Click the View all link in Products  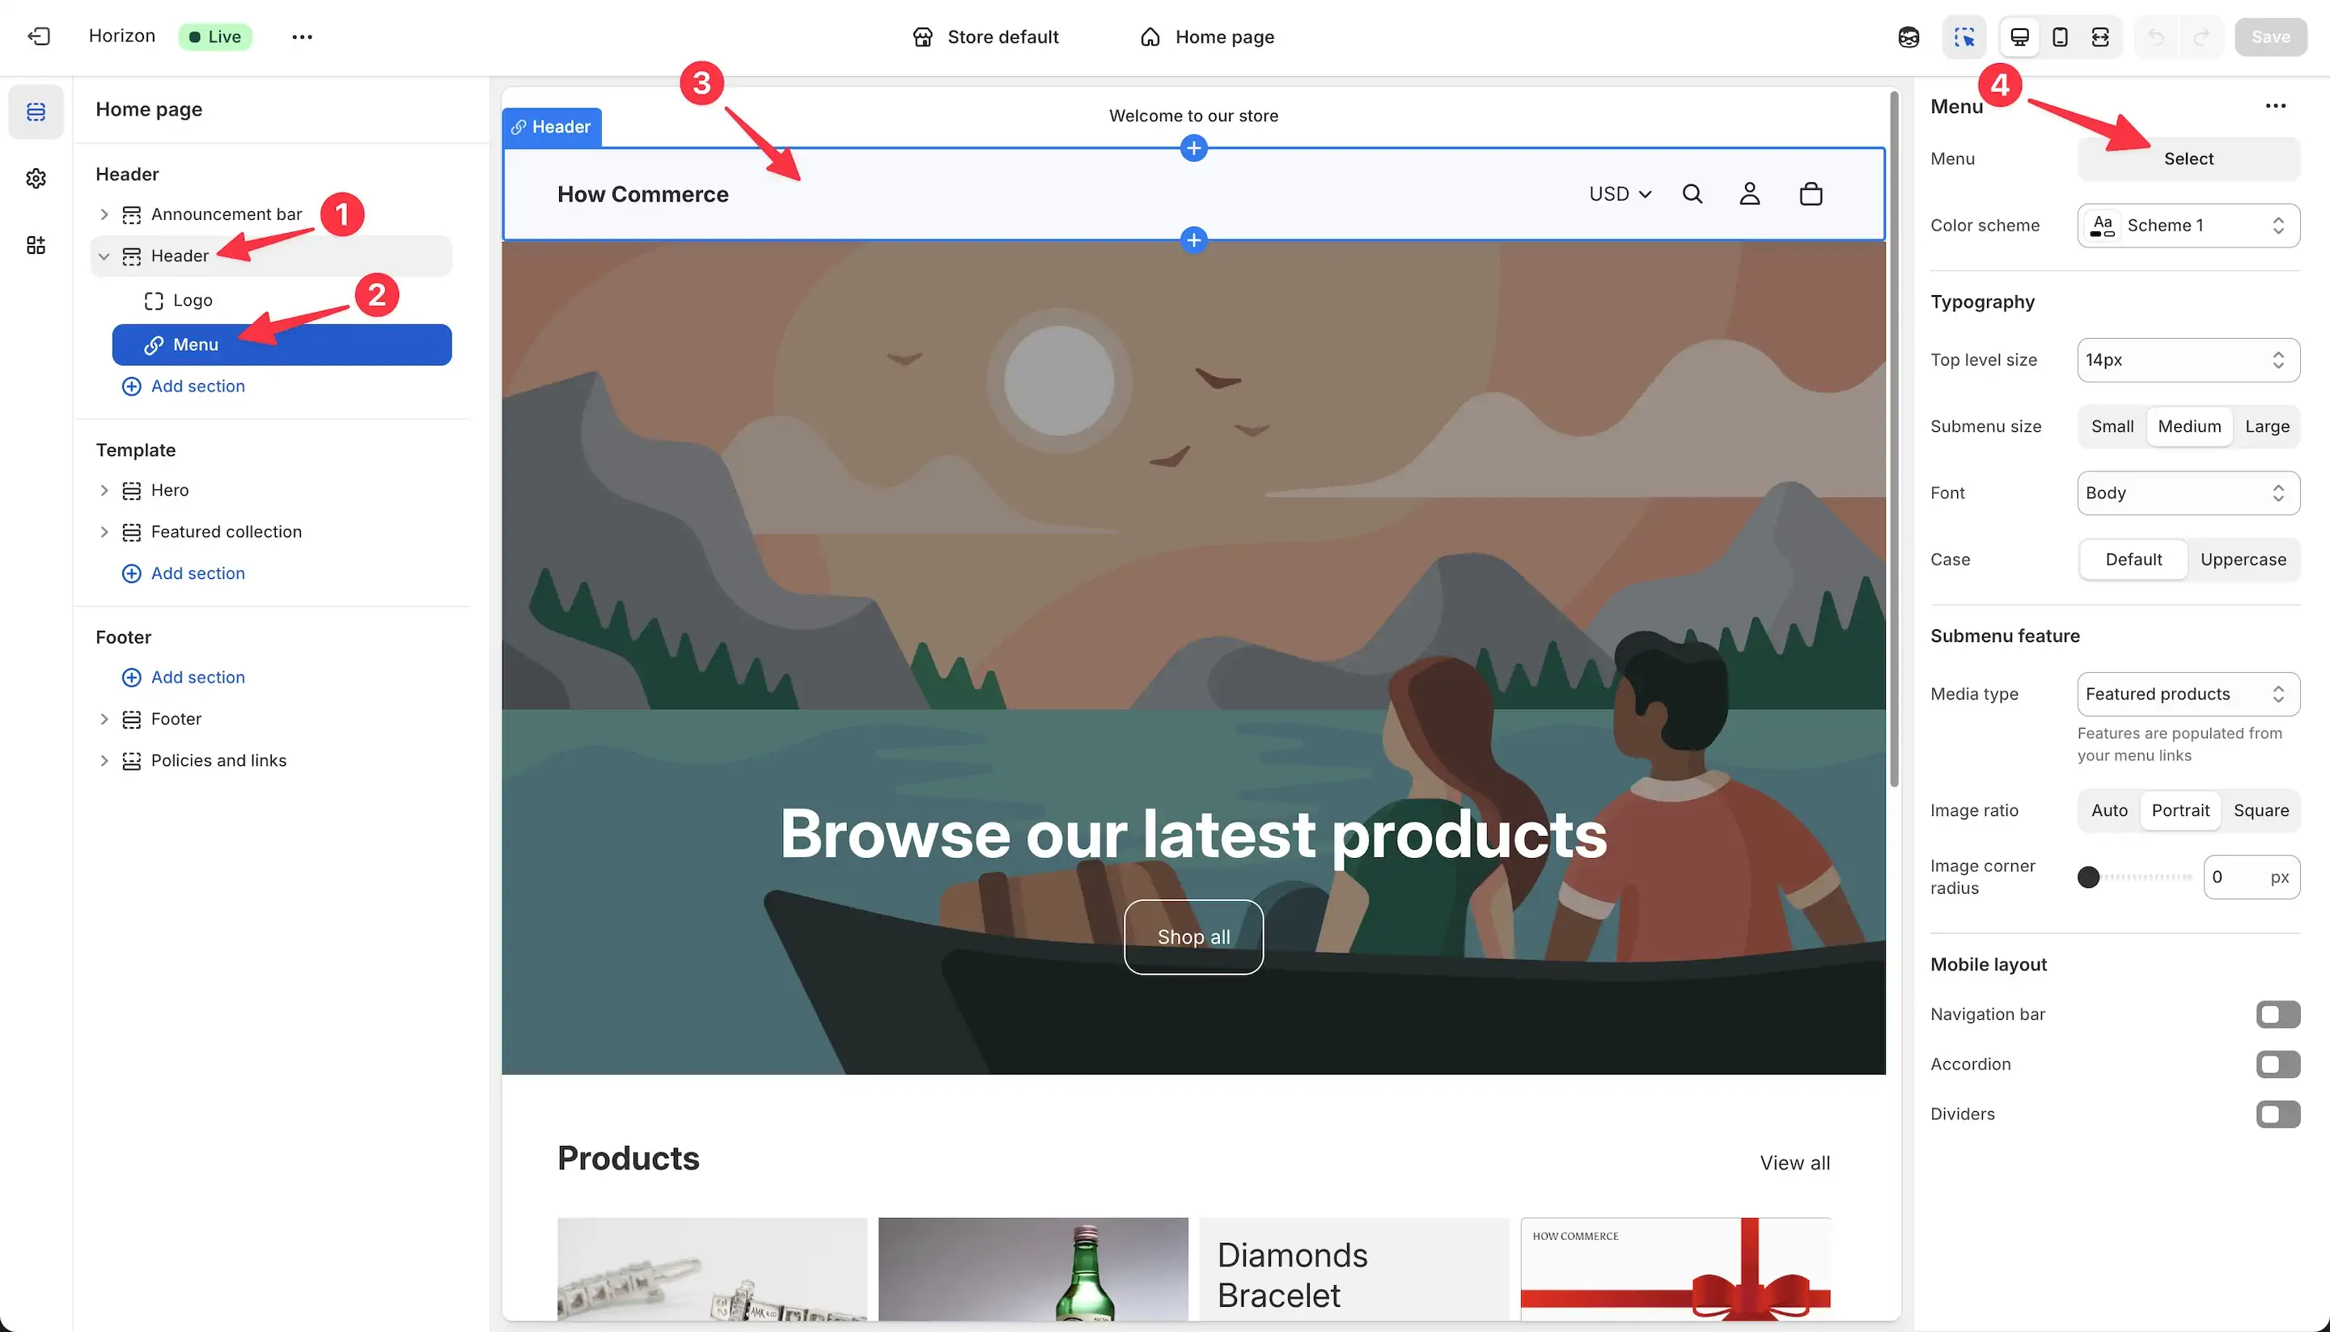point(1794,1164)
